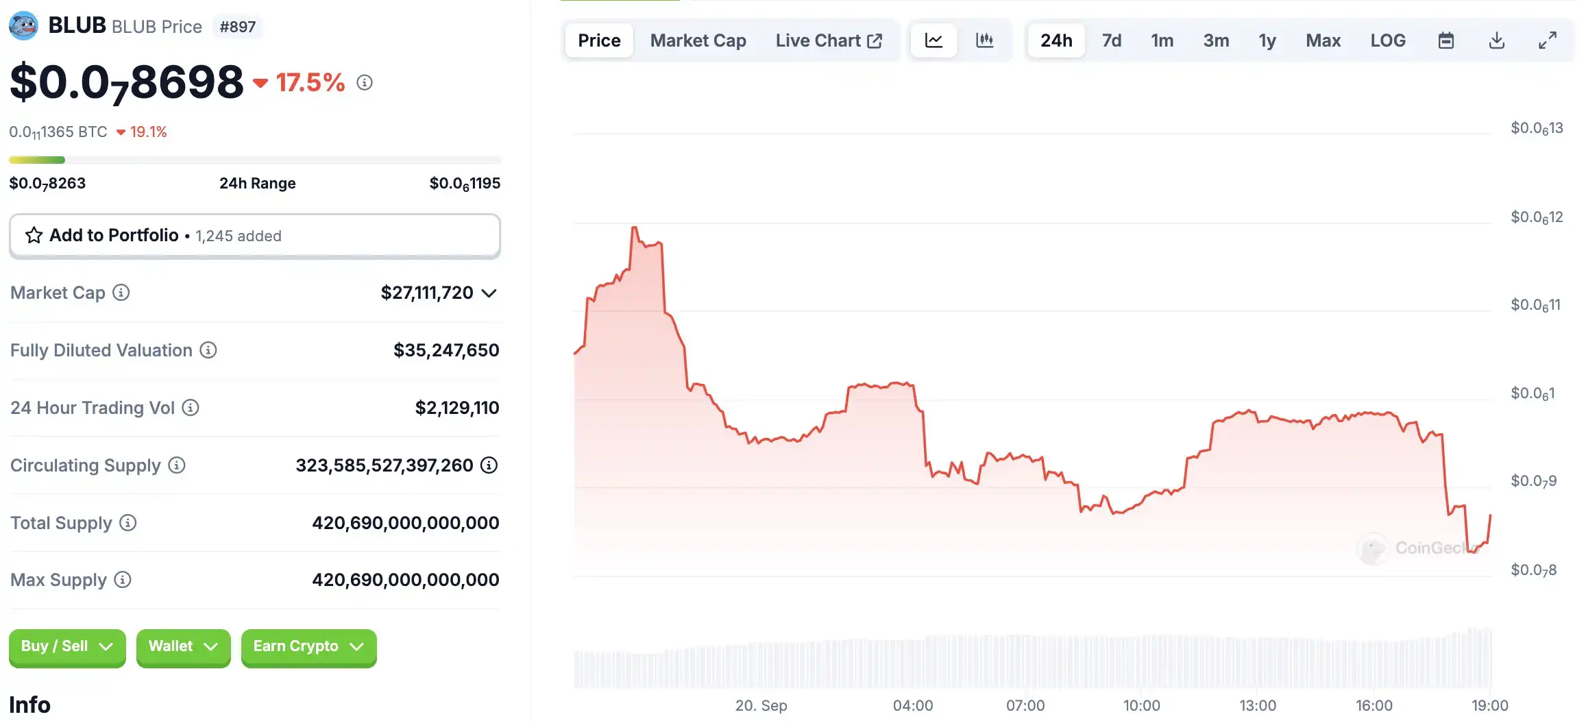1586x721 pixels.
Task: Switch to the candlestick chart icon
Action: (x=984, y=40)
